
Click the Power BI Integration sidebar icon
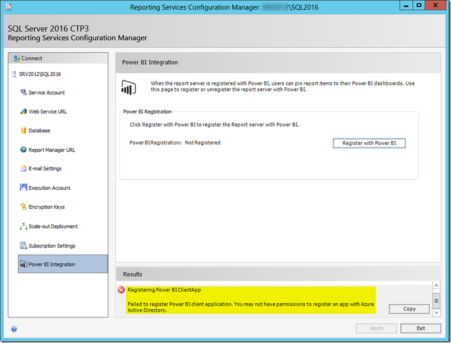(24, 264)
